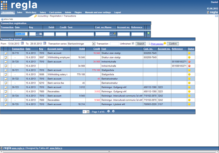Viewport: 219px width, 153px height.
Task: Open edit icon for transaction 30-725
Action: pos(6,104)
